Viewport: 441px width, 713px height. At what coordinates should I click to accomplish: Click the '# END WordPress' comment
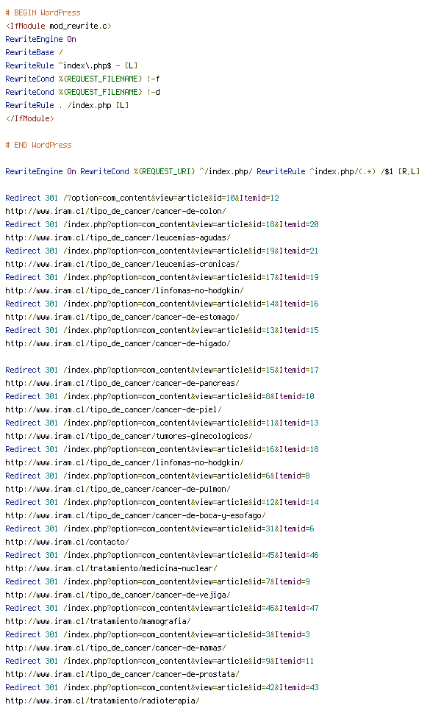(38, 145)
